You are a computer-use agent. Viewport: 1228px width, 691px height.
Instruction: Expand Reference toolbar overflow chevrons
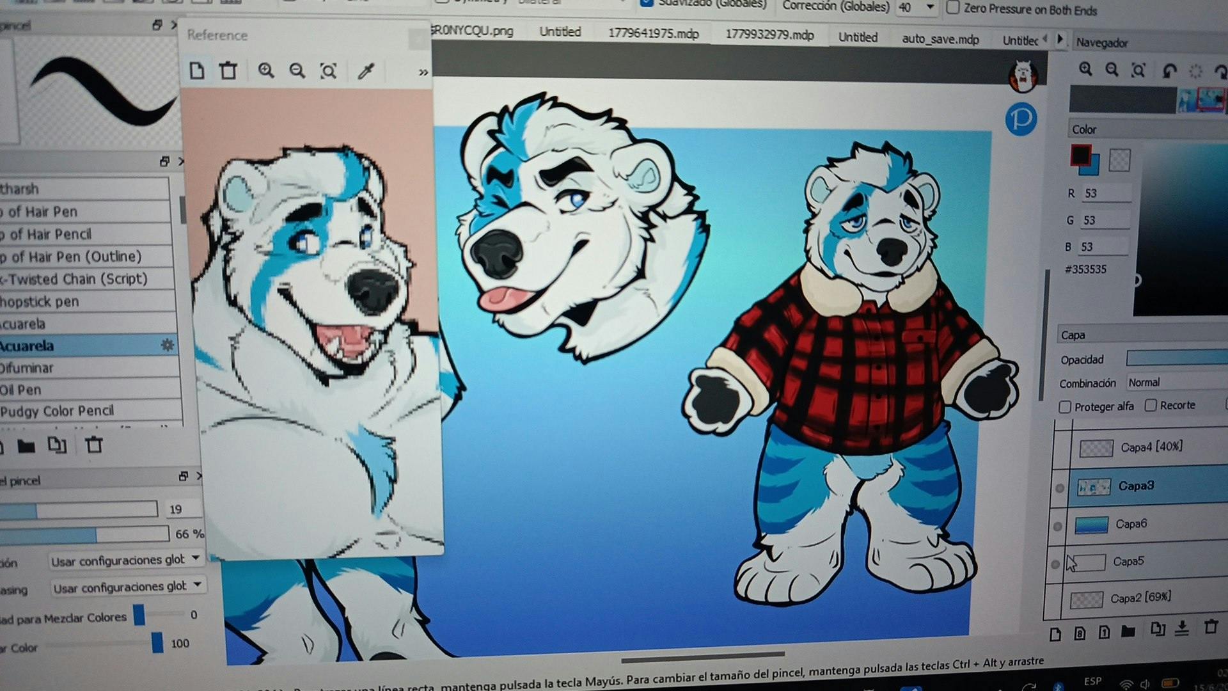click(x=423, y=72)
